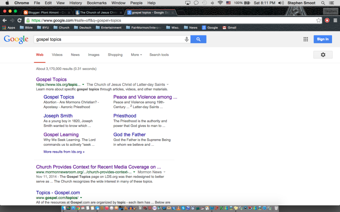Viewport: 340px width, 212px height.
Task: Click the Stephen profile button in Chrome
Action: (330, 11)
